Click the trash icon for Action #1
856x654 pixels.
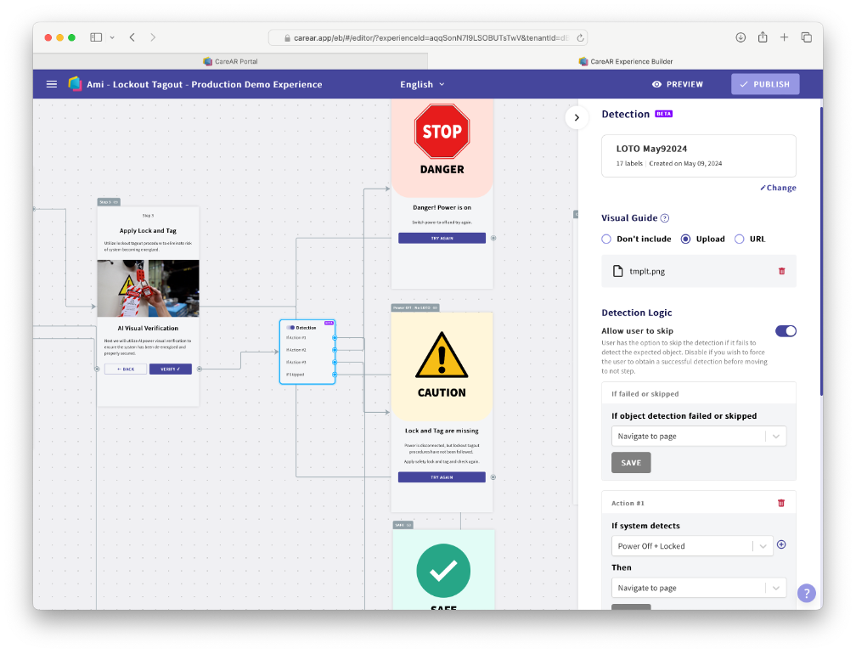[x=781, y=503]
